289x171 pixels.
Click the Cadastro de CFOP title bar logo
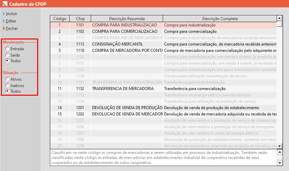click(x=5, y=4)
